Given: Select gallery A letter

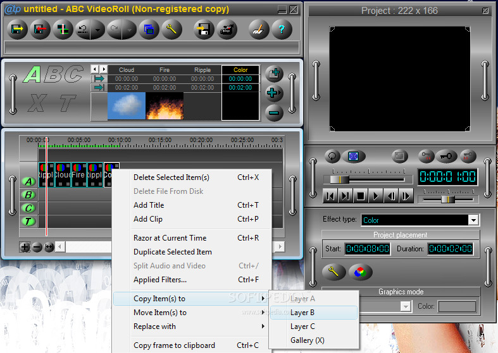Looking at the screenshot, I should (32, 75).
